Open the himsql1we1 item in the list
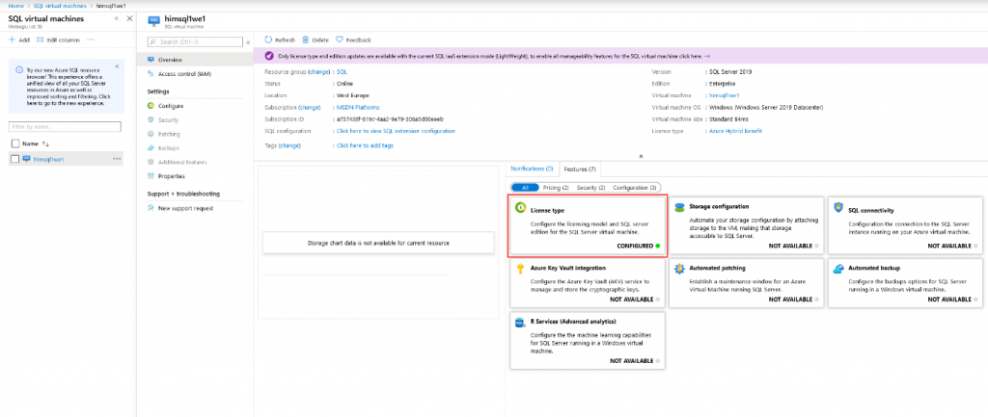988x417 pixels. coord(48,159)
